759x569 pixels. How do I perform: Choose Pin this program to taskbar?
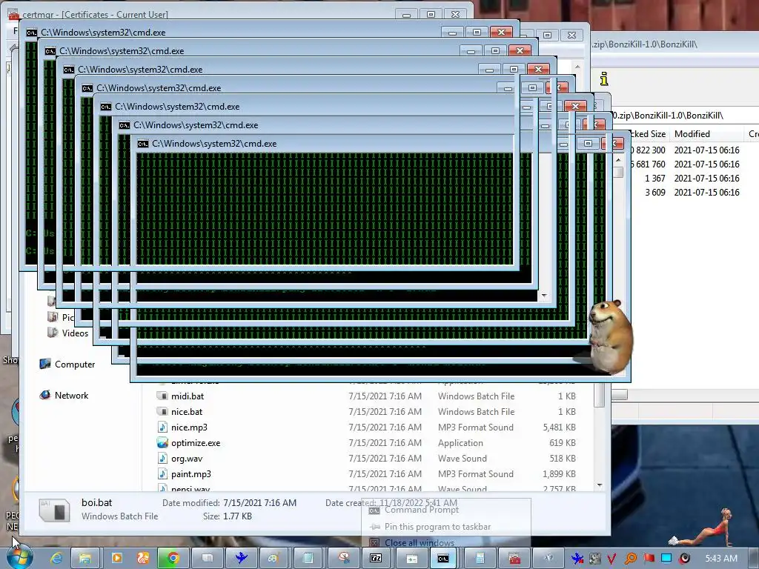point(437,527)
